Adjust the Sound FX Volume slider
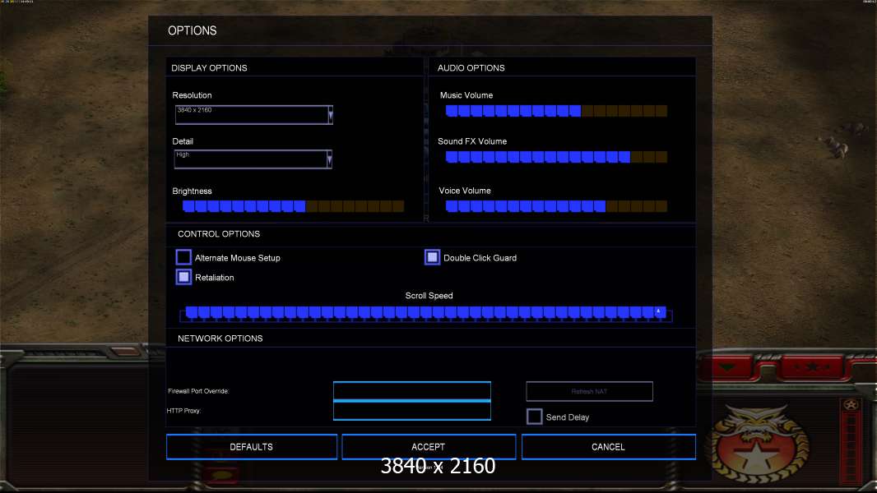 pyautogui.click(x=556, y=157)
